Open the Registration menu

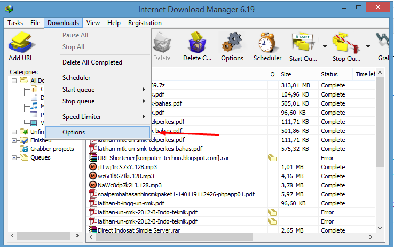pos(145,23)
